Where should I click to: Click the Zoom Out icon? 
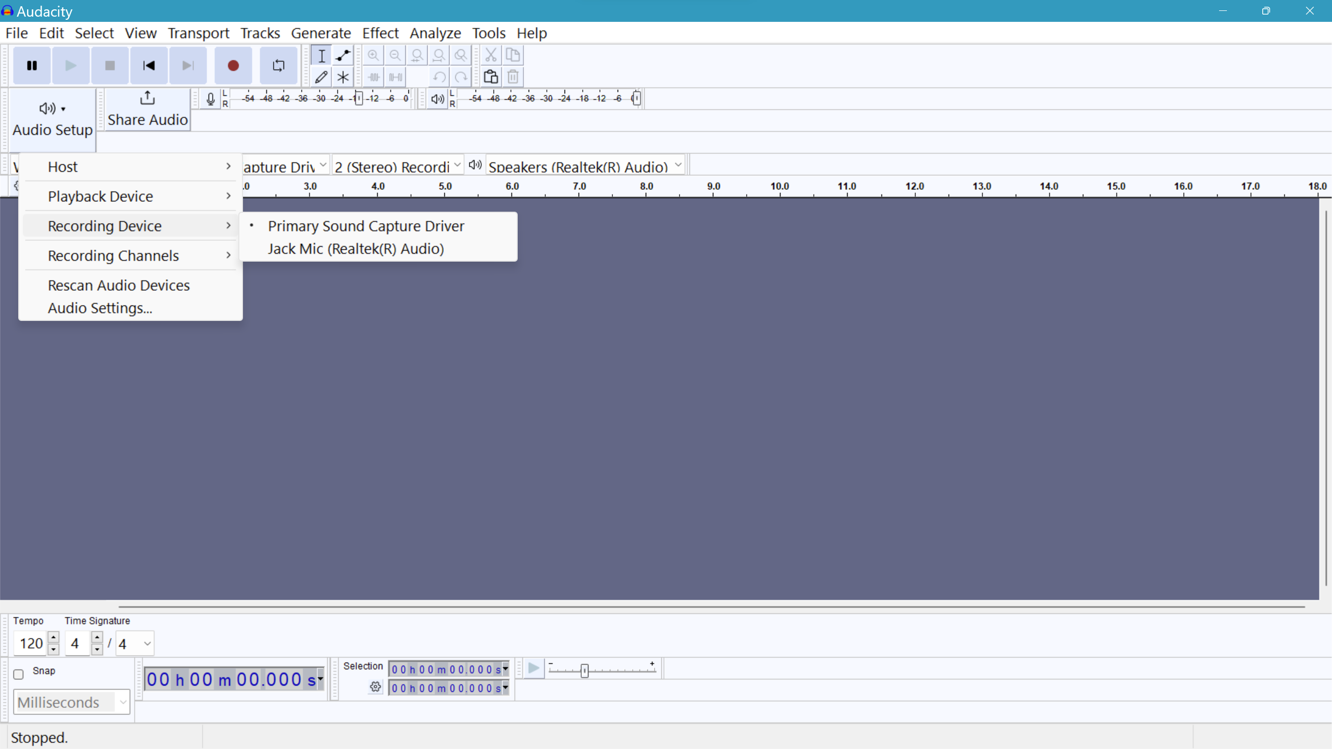[x=395, y=55]
